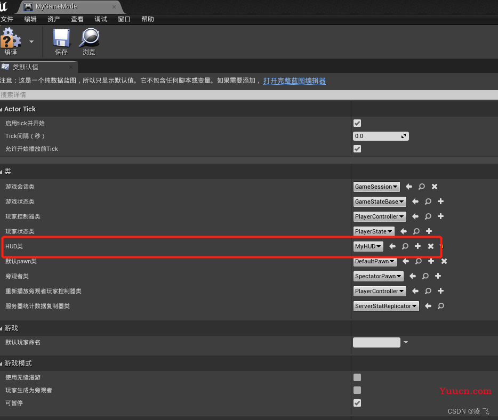Click the Compile (编译) toolbar icon
Screen dimensions: 498x420
[11, 41]
